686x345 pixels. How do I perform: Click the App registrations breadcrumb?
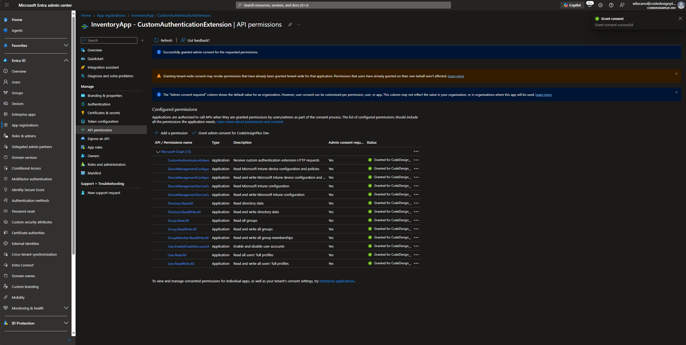[111, 15]
